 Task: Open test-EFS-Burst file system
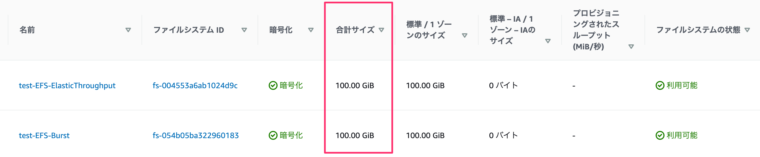(44, 135)
